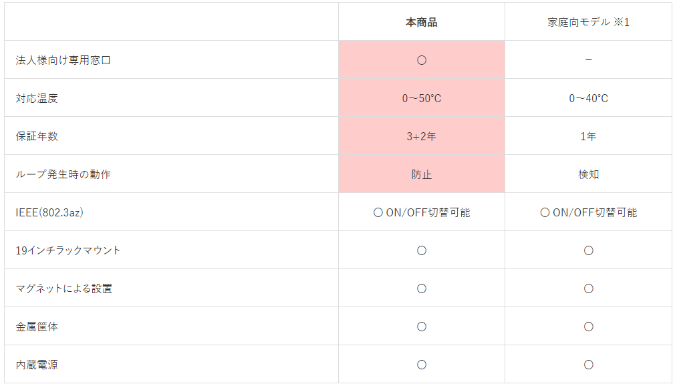
Task: Click the dash under 家庭向モデル for 法人様向け専用窓口
Action: point(589,60)
